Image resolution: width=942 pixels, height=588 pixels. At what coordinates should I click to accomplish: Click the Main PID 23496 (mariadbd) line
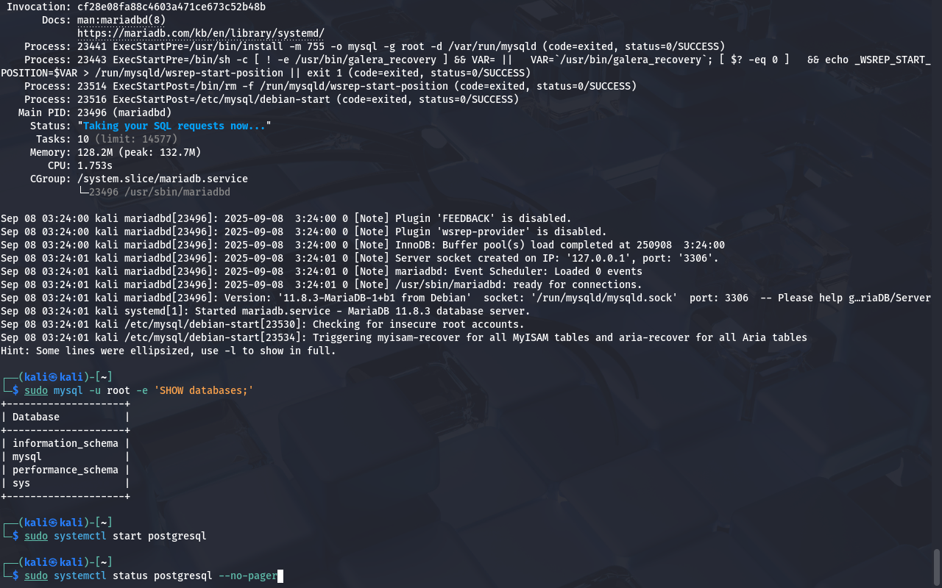[95, 112]
